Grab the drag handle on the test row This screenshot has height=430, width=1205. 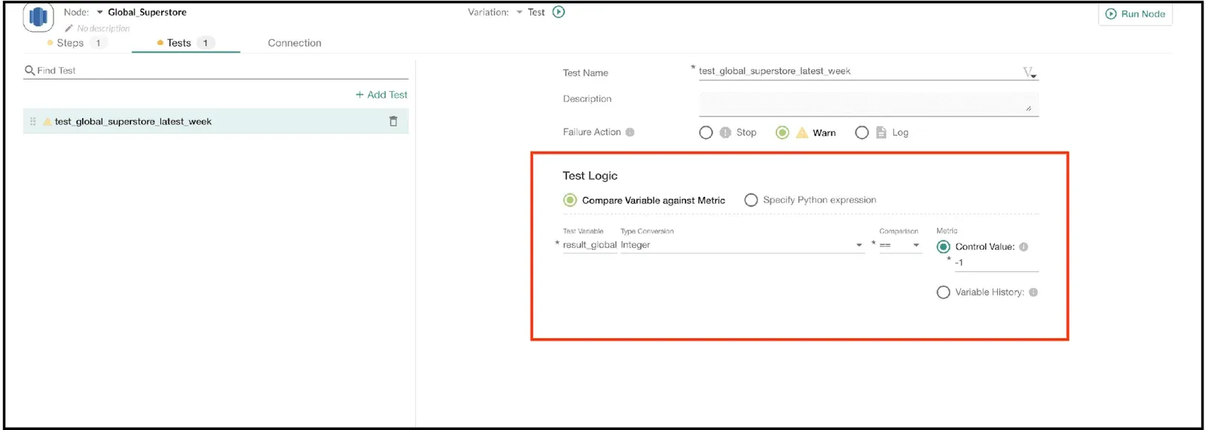click(32, 121)
